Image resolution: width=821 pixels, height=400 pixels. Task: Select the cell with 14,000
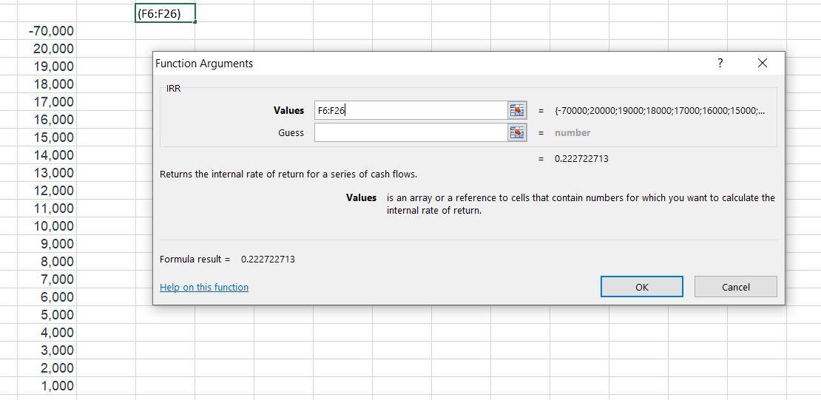click(47, 155)
